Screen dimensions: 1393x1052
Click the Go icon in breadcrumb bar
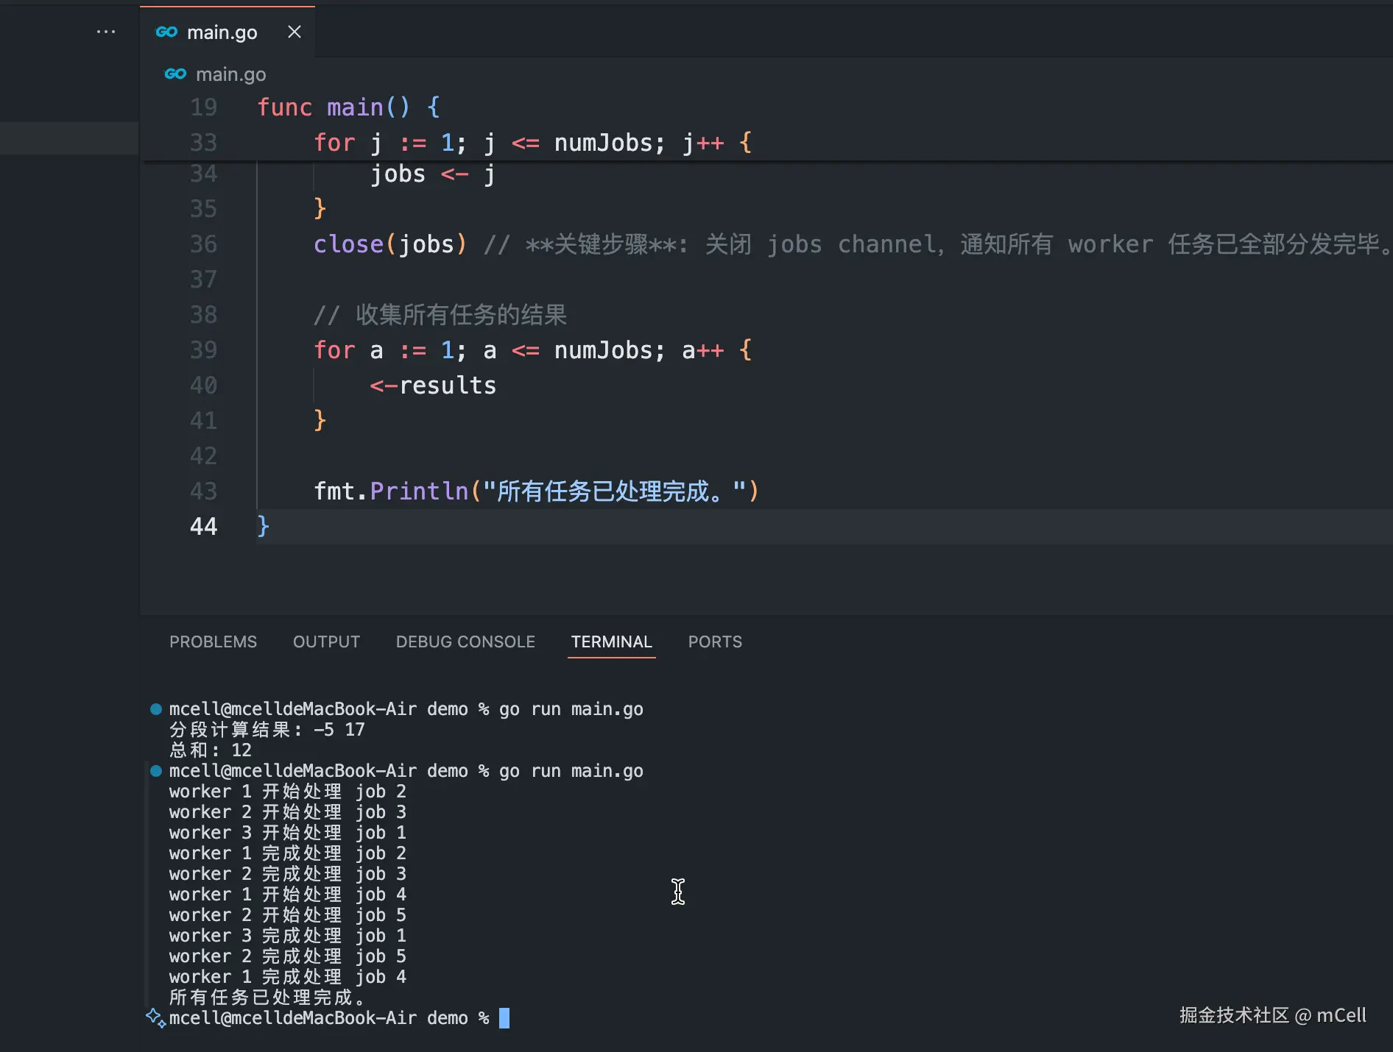(175, 74)
